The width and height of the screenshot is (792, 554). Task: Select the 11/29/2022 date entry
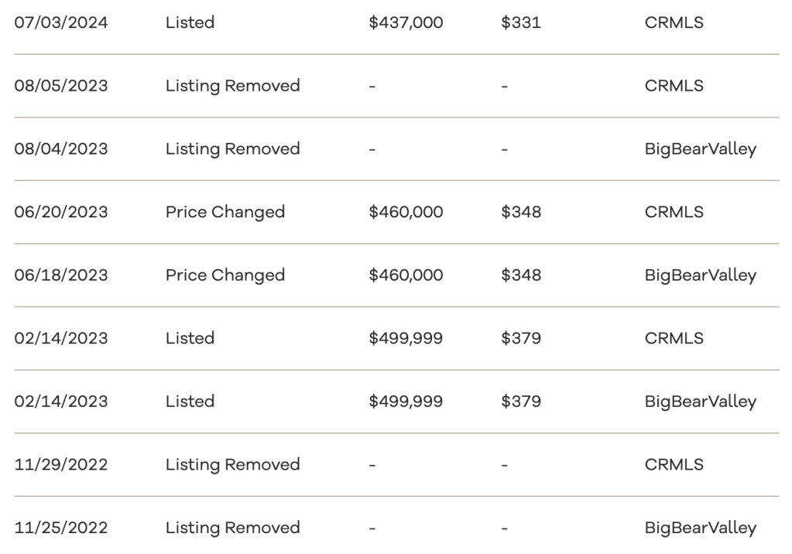coord(62,465)
